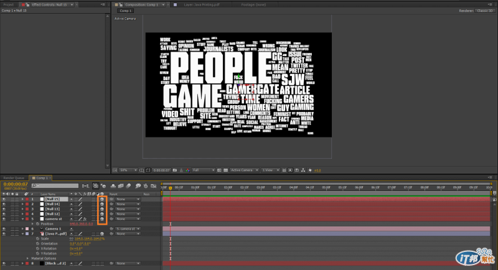This screenshot has height=270, width=498.
Task: Open the Parent dropdown for Camera 1
Action: pos(128,229)
